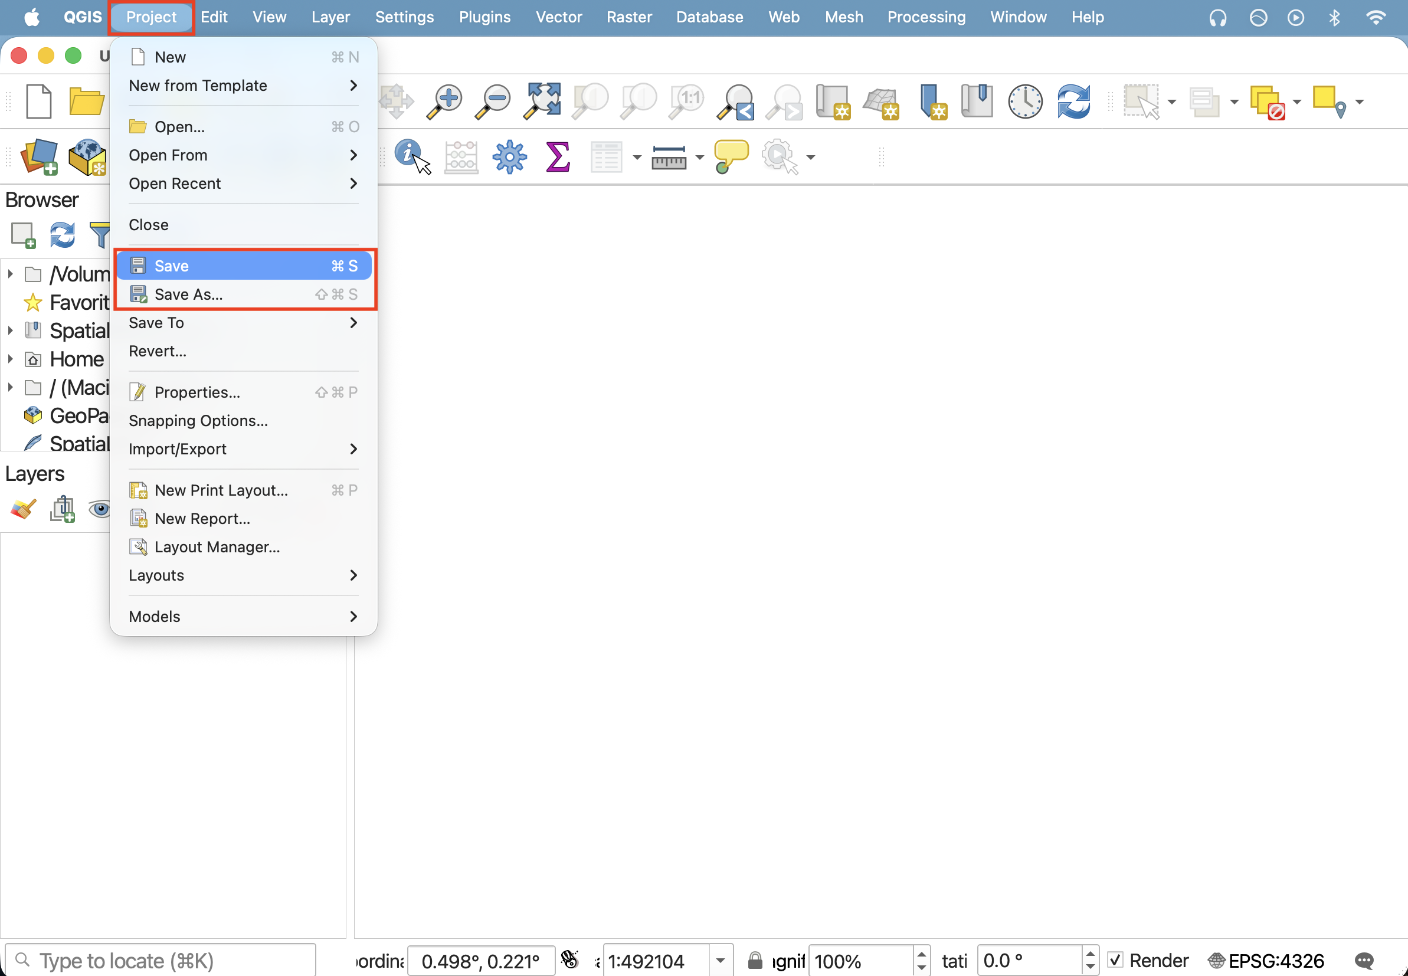This screenshot has height=976, width=1408.
Task: Select the Identify Features tool
Action: click(x=412, y=156)
